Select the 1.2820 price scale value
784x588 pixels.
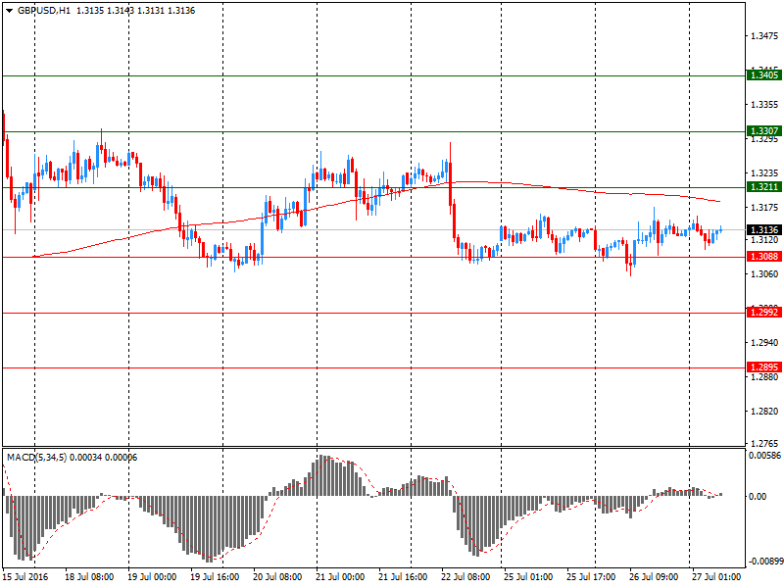764,411
